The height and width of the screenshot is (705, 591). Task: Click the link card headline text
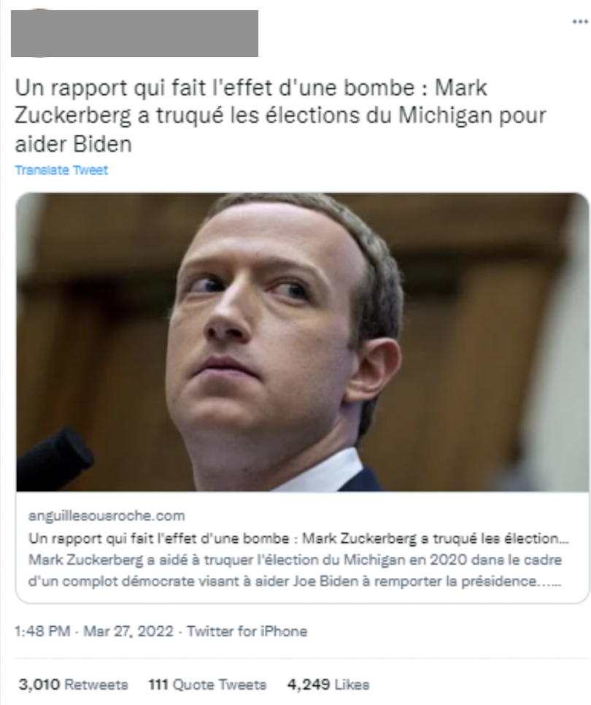[299, 538]
